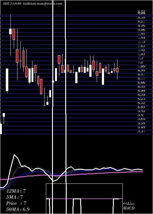Open the bullkhan.munafasutra.com watermark link
The height and width of the screenshot is (214, 153).
tap(43, 4)
